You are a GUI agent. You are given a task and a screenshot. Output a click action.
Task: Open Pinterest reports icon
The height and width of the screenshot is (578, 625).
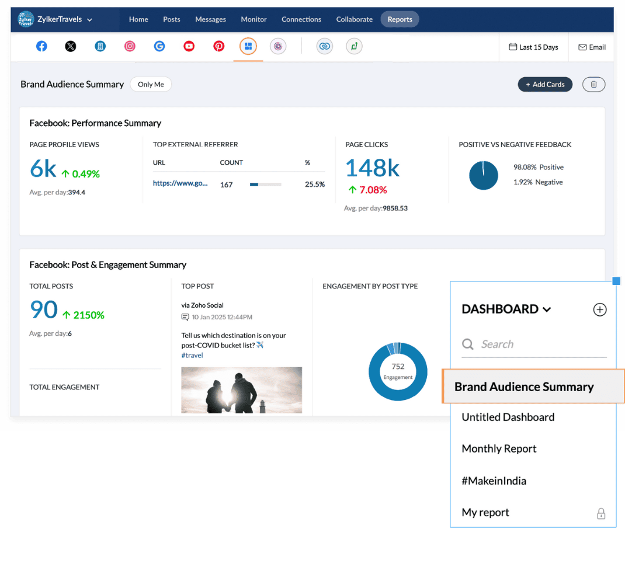coord(218,47)
